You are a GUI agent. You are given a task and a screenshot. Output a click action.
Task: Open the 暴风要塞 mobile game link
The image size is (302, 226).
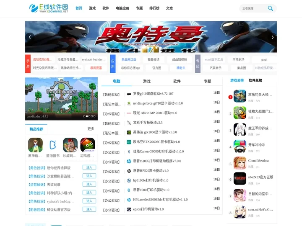pyautogui.click(x=96, y=68)
